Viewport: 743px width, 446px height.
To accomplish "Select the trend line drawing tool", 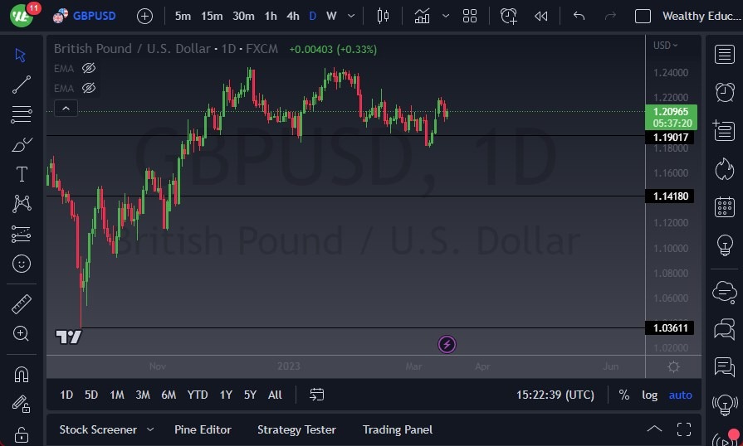I will click(x=22, y=84).
